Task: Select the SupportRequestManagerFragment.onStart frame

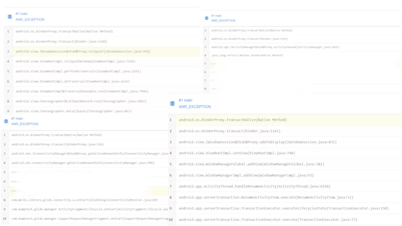Action: [x=89, y=219]
